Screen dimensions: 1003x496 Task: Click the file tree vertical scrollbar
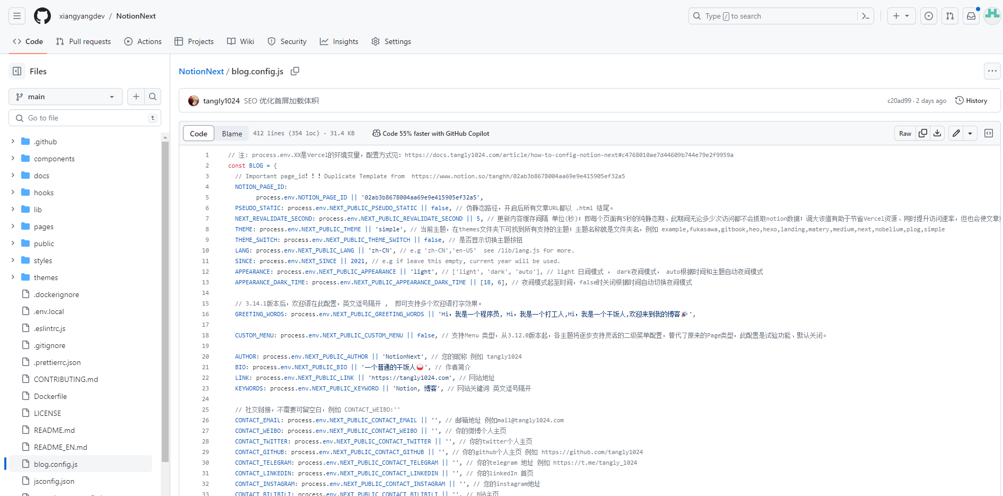click(x=165, y=302)
